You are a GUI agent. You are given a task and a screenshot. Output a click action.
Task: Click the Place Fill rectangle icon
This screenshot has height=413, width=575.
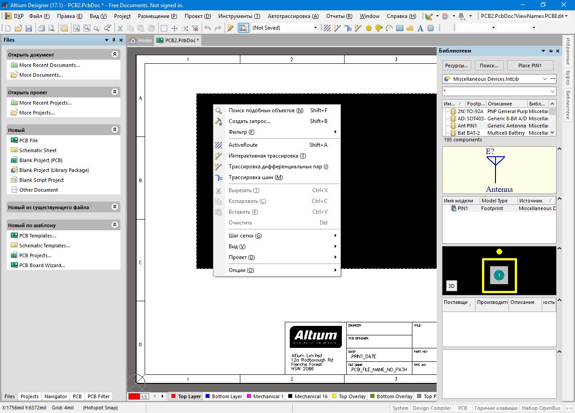pos(399,28)
